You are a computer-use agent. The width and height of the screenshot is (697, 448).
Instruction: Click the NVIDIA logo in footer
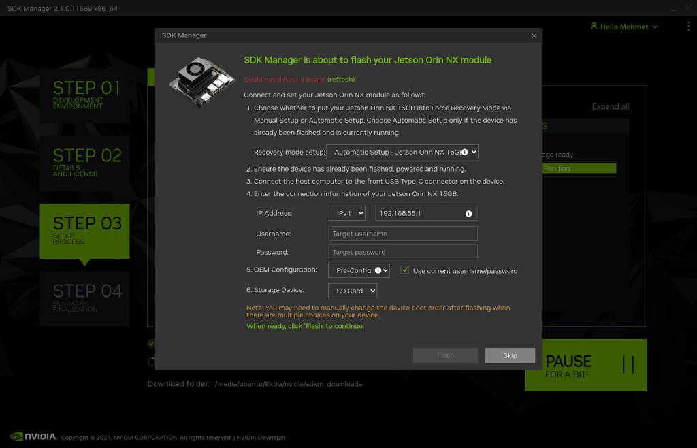(33, 436)
